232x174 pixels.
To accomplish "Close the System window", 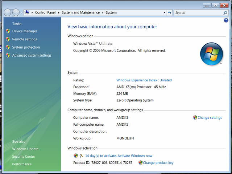I will pos(224,5).
